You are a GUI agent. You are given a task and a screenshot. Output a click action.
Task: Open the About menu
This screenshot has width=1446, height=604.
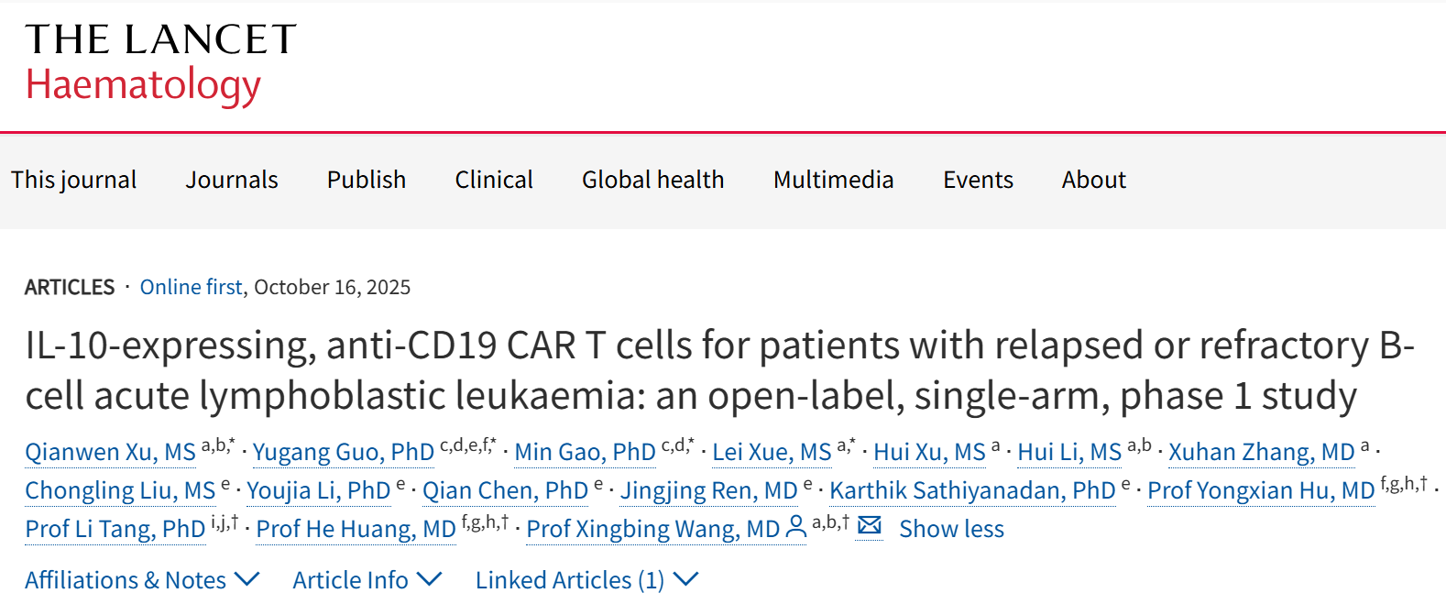[x=1093, y=180]
